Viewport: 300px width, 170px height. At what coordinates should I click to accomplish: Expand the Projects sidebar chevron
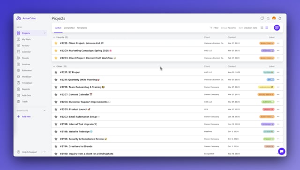point(45,33)
